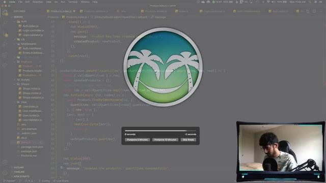Click the split editor icon

314,11
